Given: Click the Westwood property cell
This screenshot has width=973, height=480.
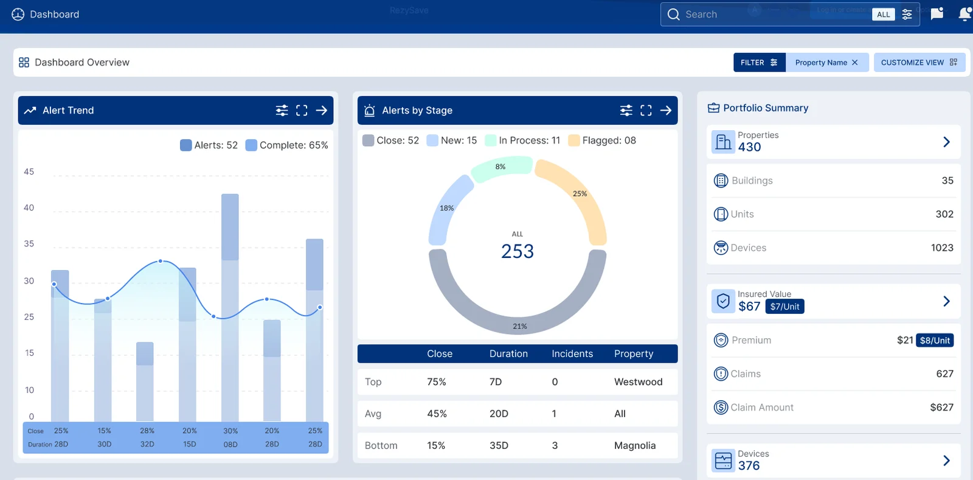Looking at the screenshot, I should pyautogui.click(x=639, y=382).
